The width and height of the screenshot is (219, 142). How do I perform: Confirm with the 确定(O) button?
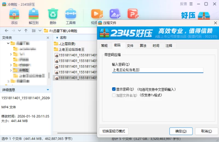click(x=181, y=131)
